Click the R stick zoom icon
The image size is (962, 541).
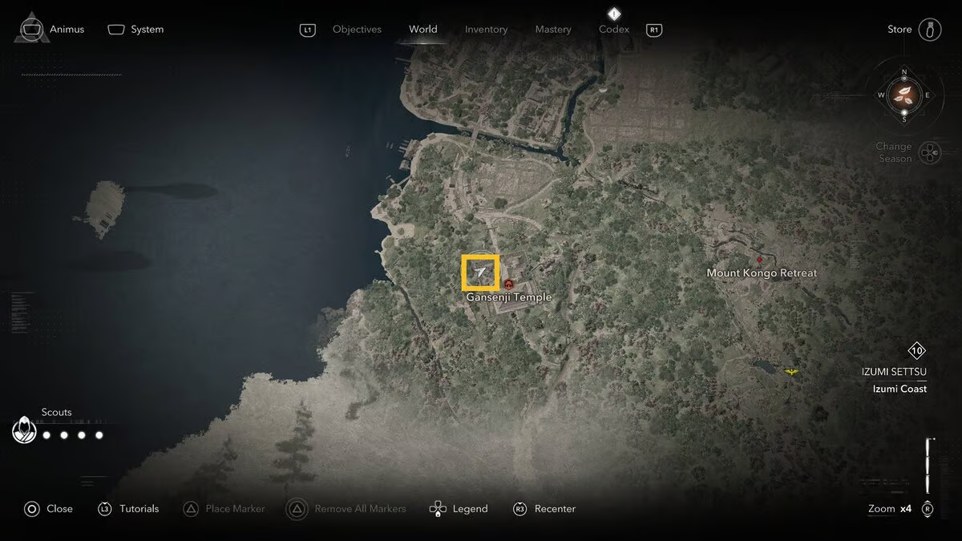click(x=928, y=509)
